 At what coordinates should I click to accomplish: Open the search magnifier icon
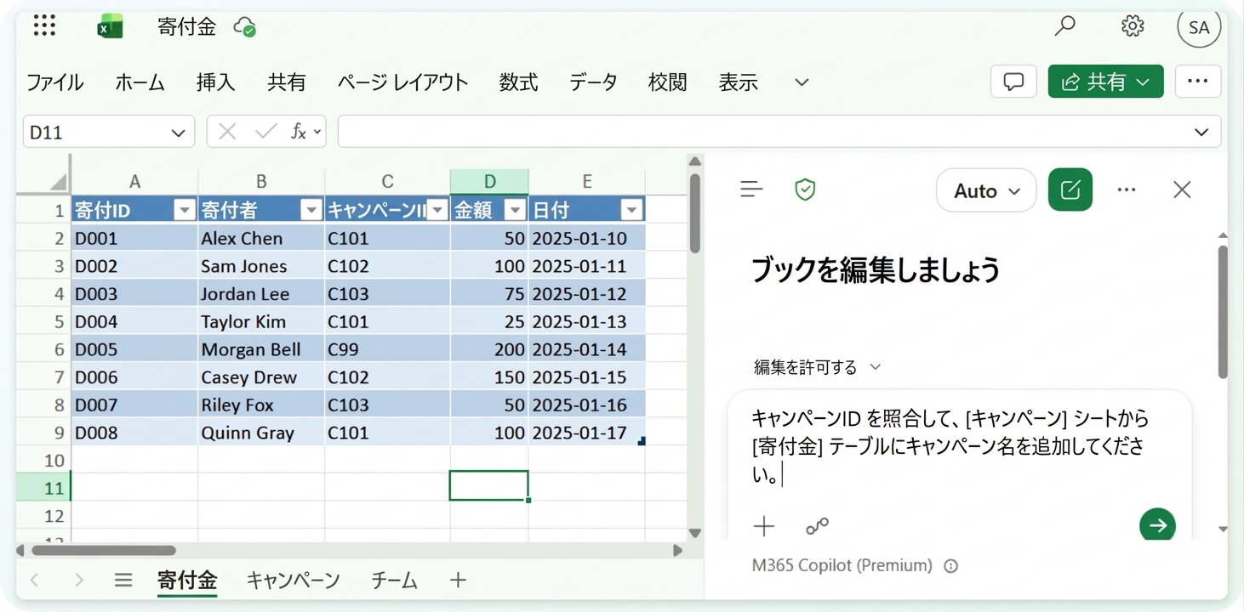1064,26
